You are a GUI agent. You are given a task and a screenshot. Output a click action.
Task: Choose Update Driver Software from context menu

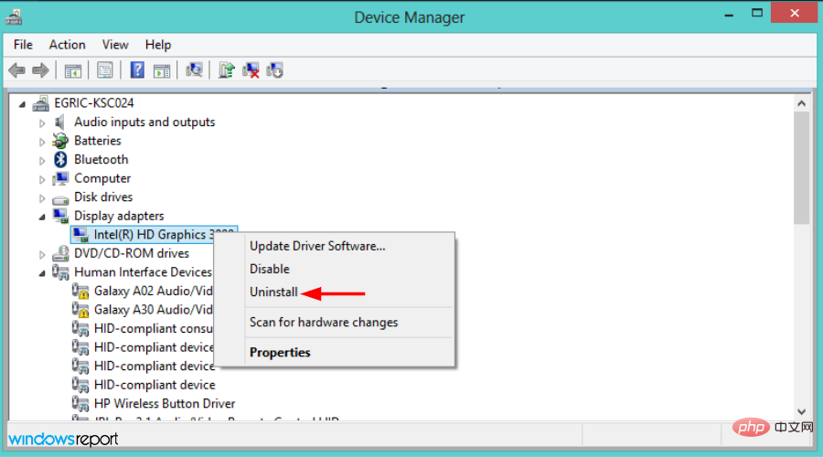pyautogui.click(x=335, y=246)
